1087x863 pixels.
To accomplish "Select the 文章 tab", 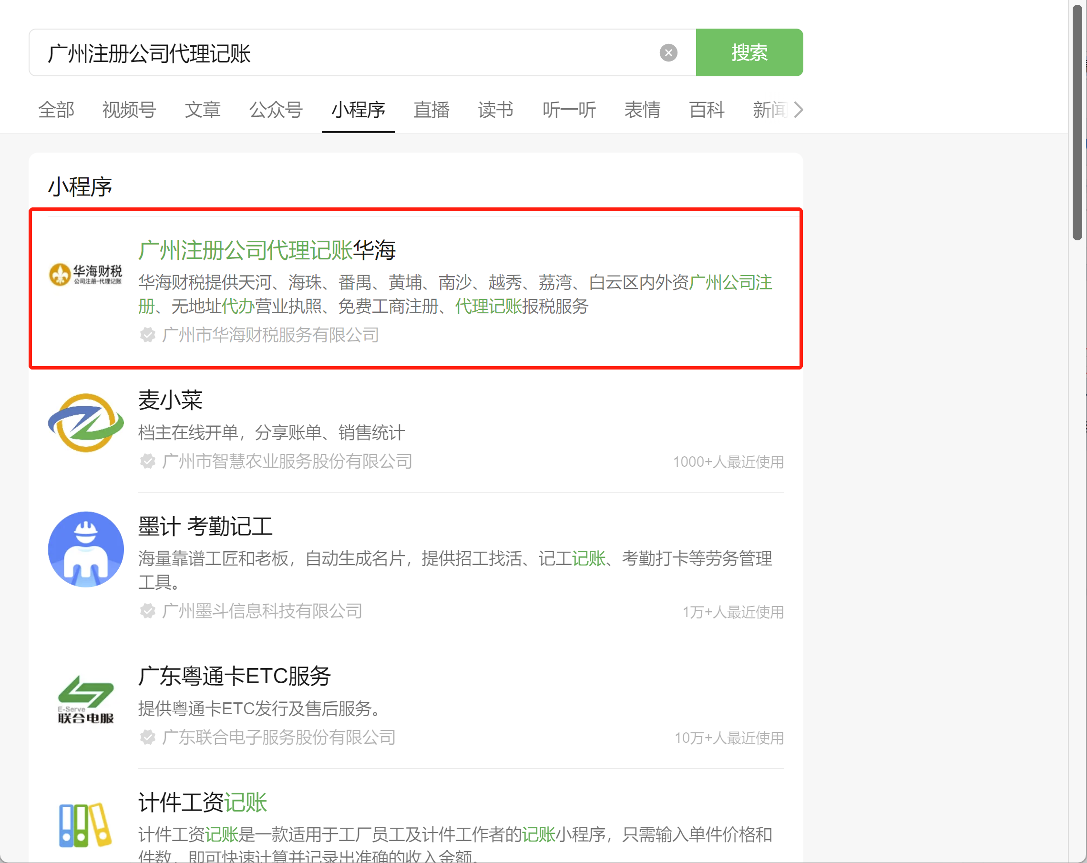I will (203, 109).
